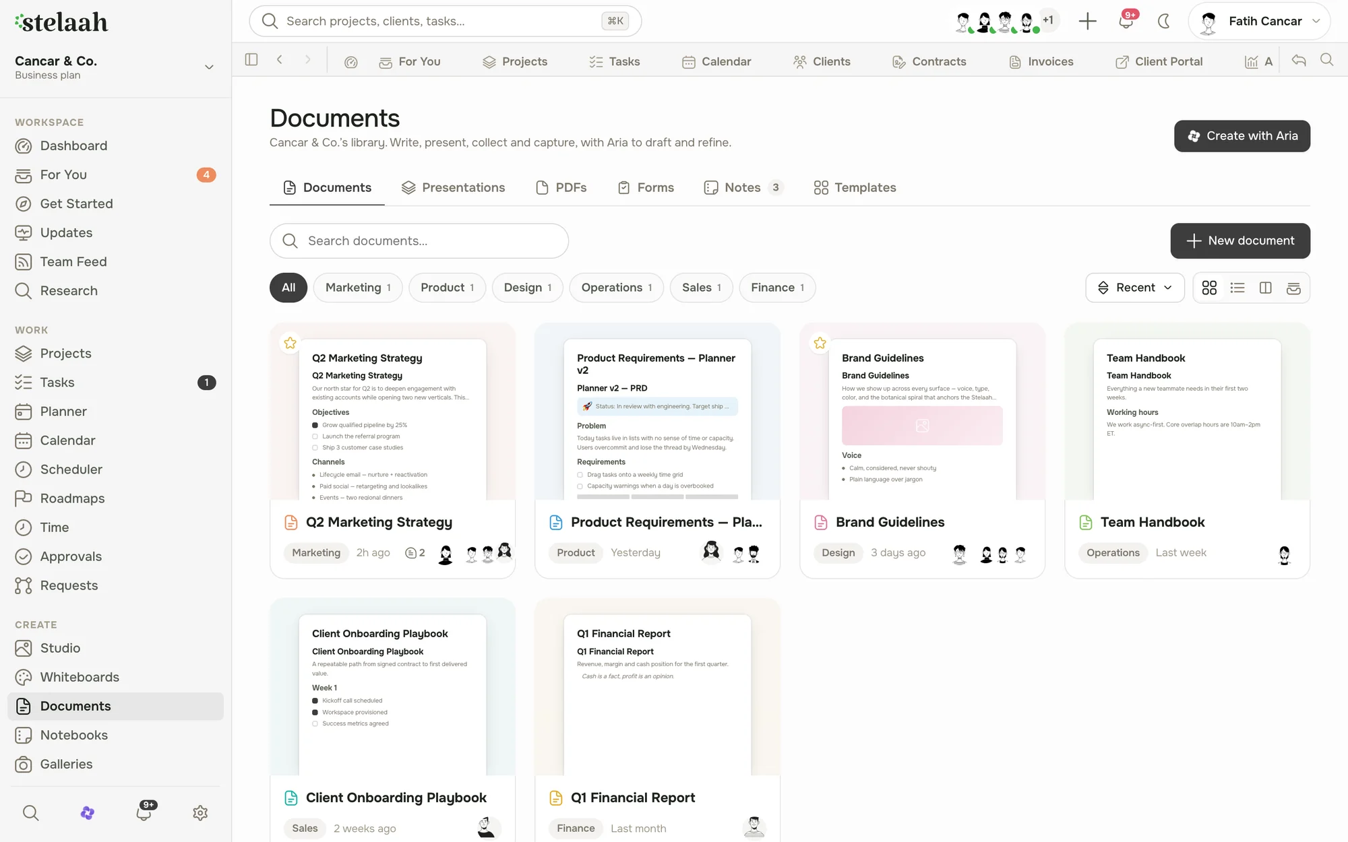This screenshot has height=842, width=1348.
Task: Switch to grid view
Action: [1209, 288]
